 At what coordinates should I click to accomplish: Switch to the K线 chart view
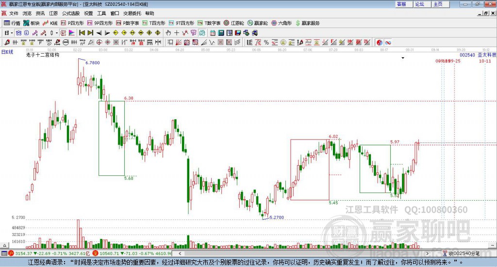50,23
